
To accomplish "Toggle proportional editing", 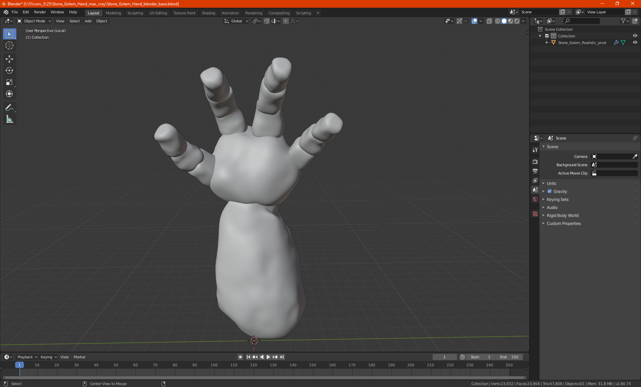I will (x=286, y=21).
